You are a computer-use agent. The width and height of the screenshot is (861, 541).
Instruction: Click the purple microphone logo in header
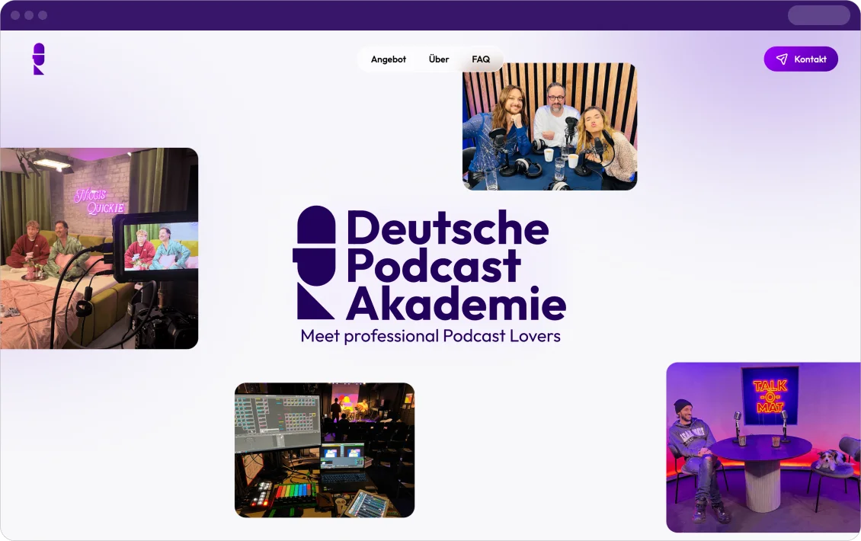pos(38,59)
